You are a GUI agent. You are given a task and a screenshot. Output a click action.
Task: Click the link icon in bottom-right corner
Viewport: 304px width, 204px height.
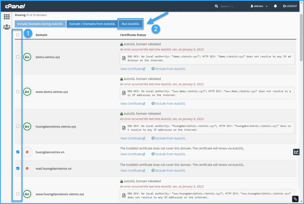[x=295, y=199]
